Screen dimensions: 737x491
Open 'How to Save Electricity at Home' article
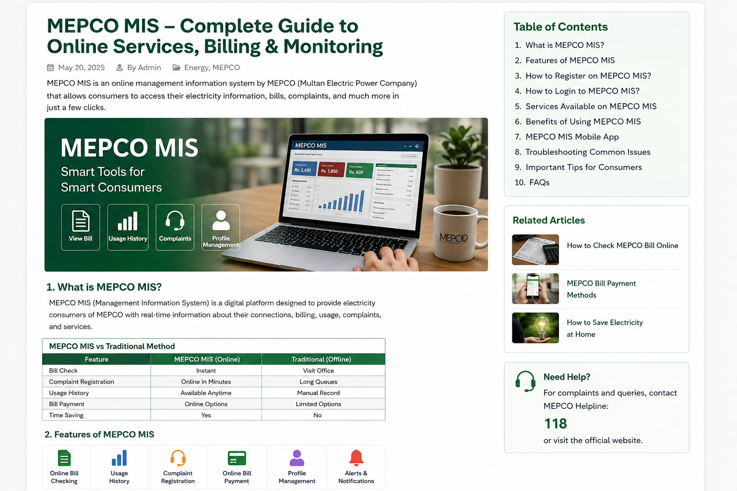pyautogui.click(x=605, y=328)
